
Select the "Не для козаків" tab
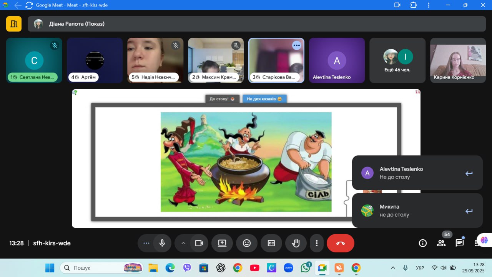click(264, 99)
